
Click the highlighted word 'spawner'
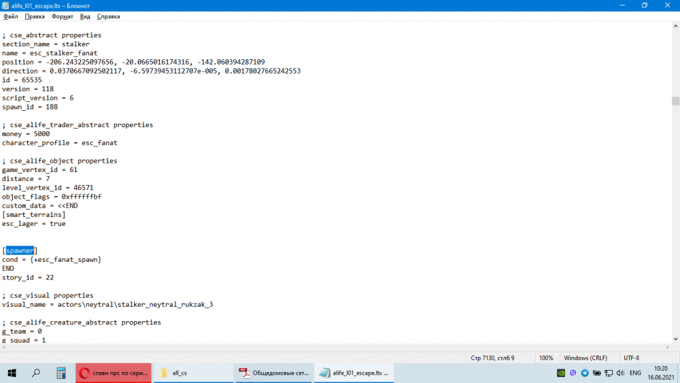[20, 251]
